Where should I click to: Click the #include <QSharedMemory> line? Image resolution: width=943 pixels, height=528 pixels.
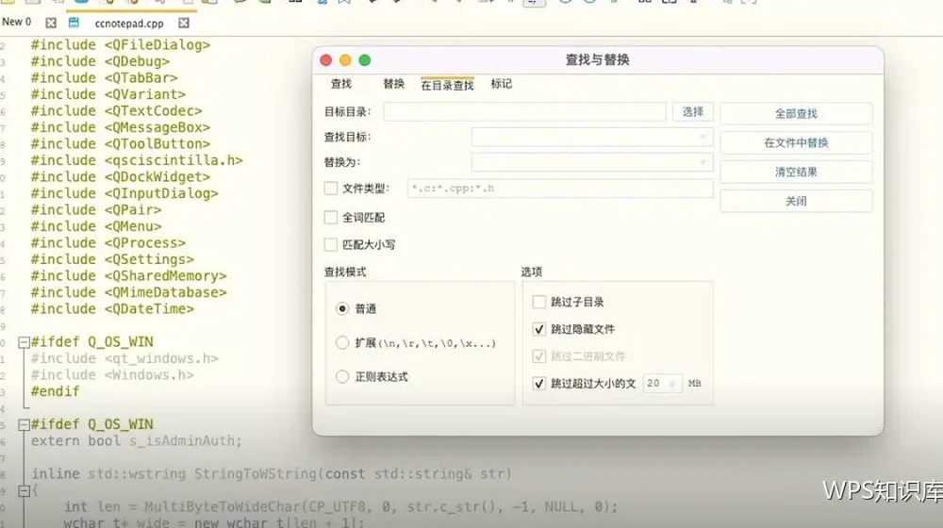click(128, 276)
